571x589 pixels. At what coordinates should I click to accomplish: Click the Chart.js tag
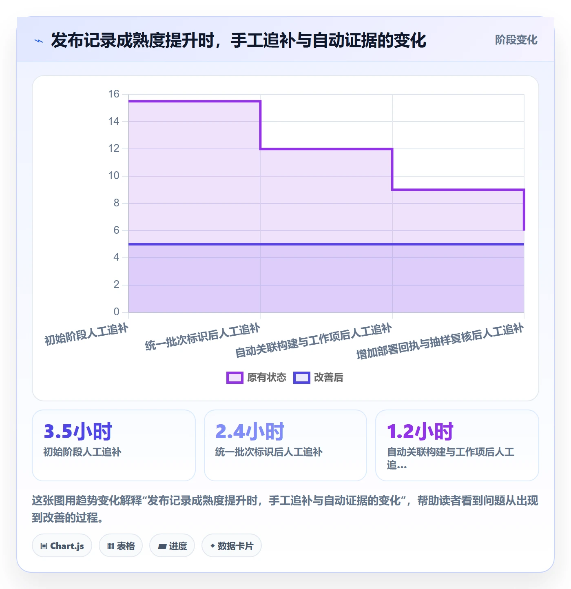pyautogui.click(x=62, y=546)
